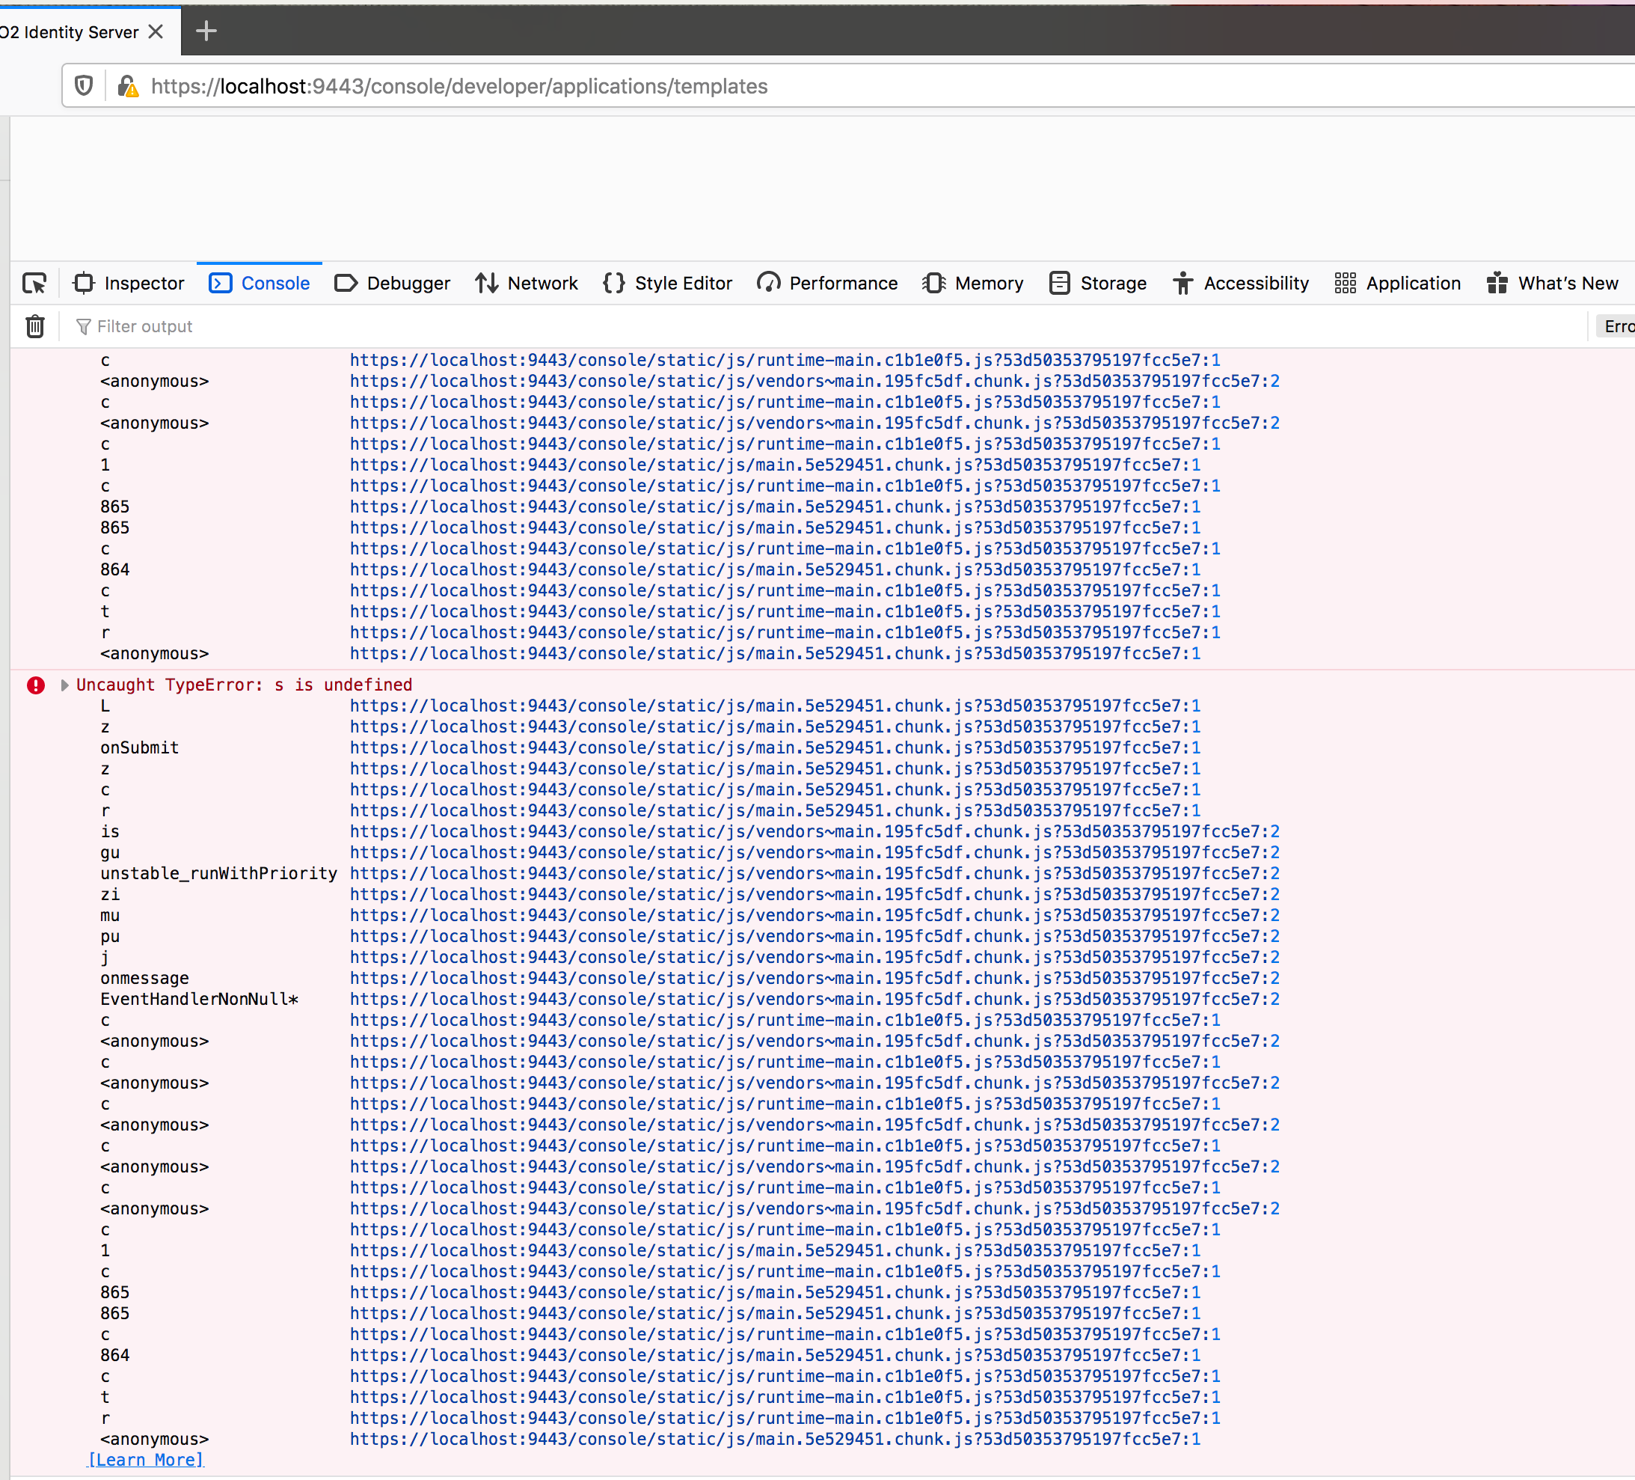1635x1480 pixels.
Task: Clear console output with trash icon
Action: click(x=35, y=326)
